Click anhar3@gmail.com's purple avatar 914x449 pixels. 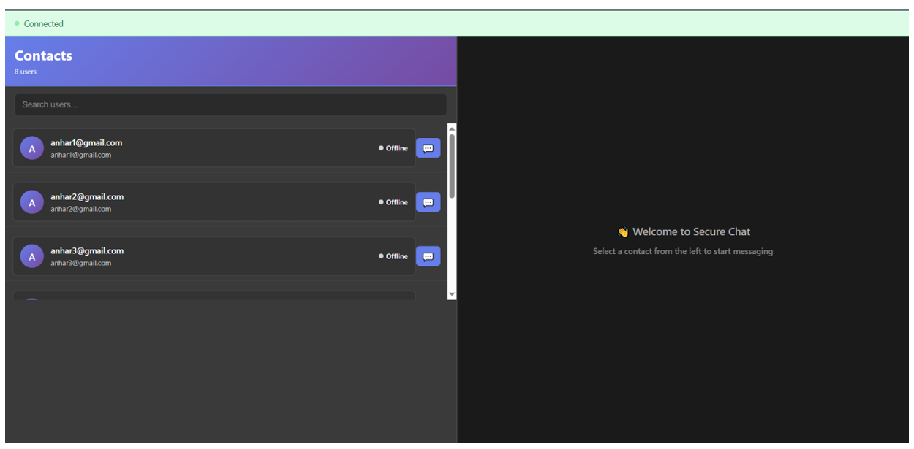click(x=31, y=256)
